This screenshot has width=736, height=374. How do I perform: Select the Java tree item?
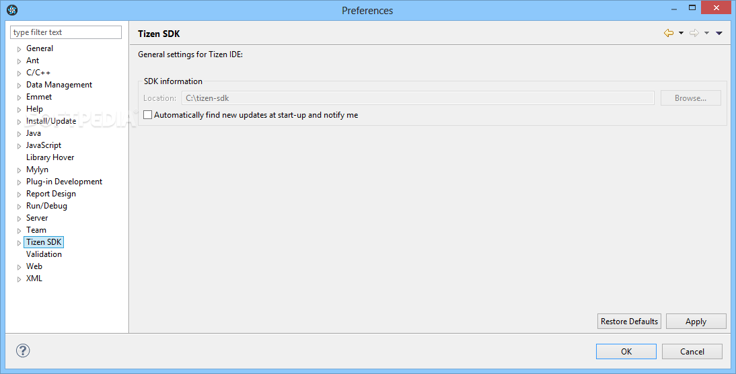[34, 133]
